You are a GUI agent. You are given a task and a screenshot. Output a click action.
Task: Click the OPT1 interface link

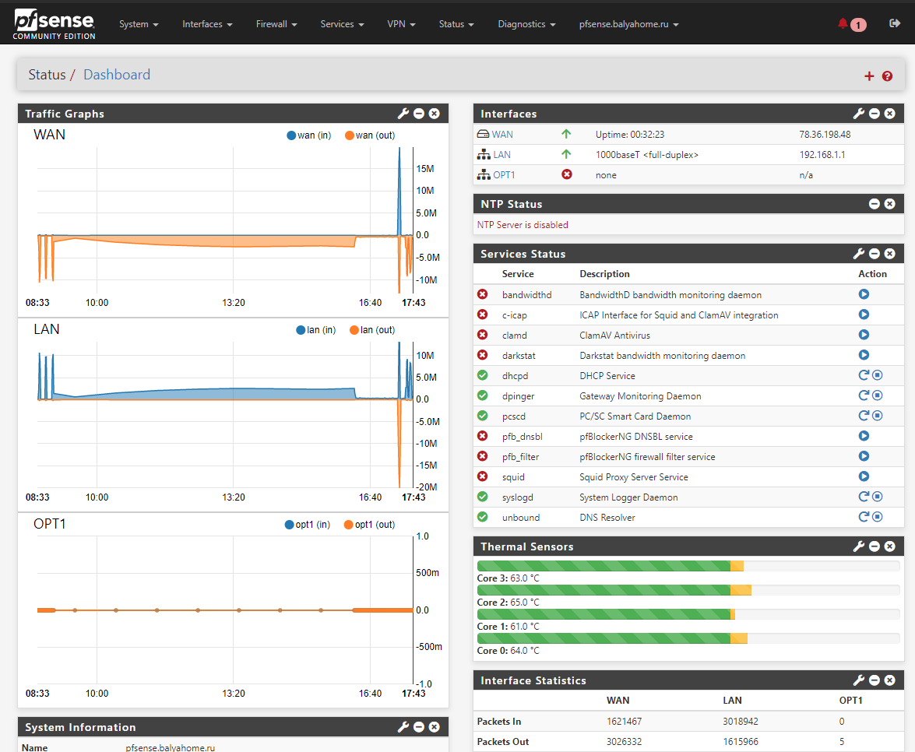[x=504, y=175]
